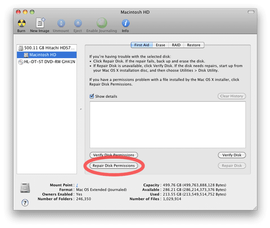Open the RAID tab
This screenshot has width=270, height=228.
pos(175,45)
